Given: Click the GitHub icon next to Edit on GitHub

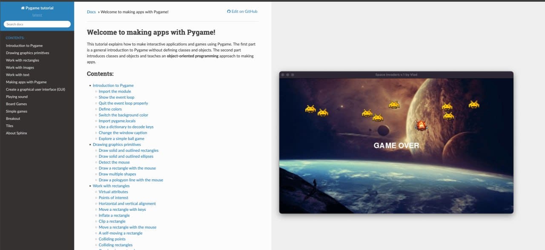Looking at the screenshot, I should (x=229, y=11).
